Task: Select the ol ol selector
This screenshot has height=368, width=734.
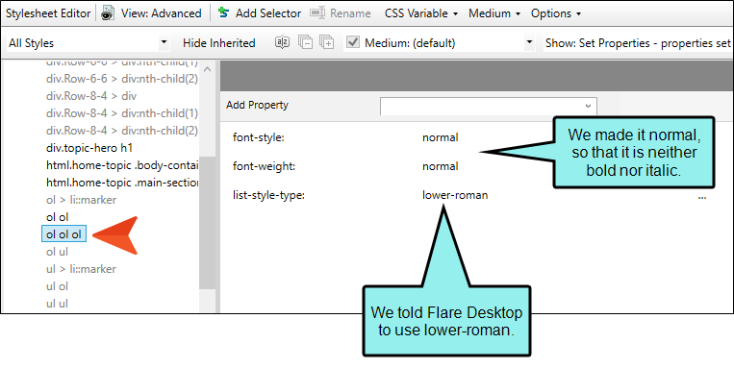Action: (57, 217)
